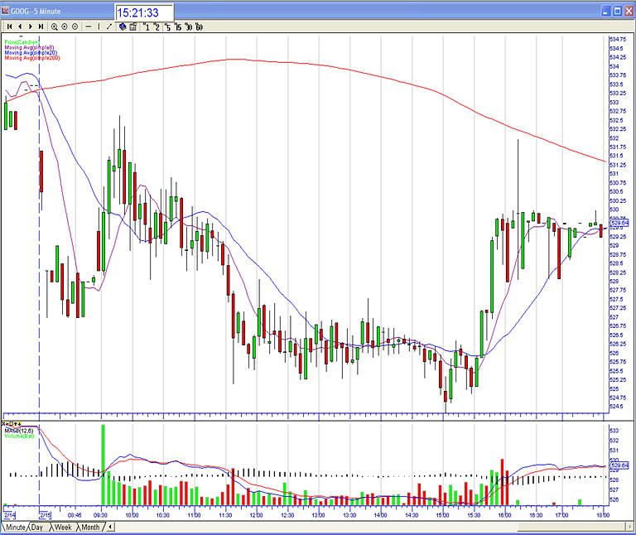Select the horizontal line drawing tool
Screen dimensions: 636x535
pos(89,27)
